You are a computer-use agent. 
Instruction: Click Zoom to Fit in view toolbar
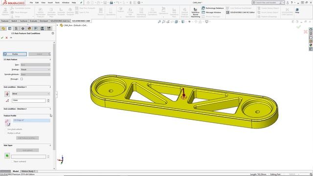tap(159, 22)
